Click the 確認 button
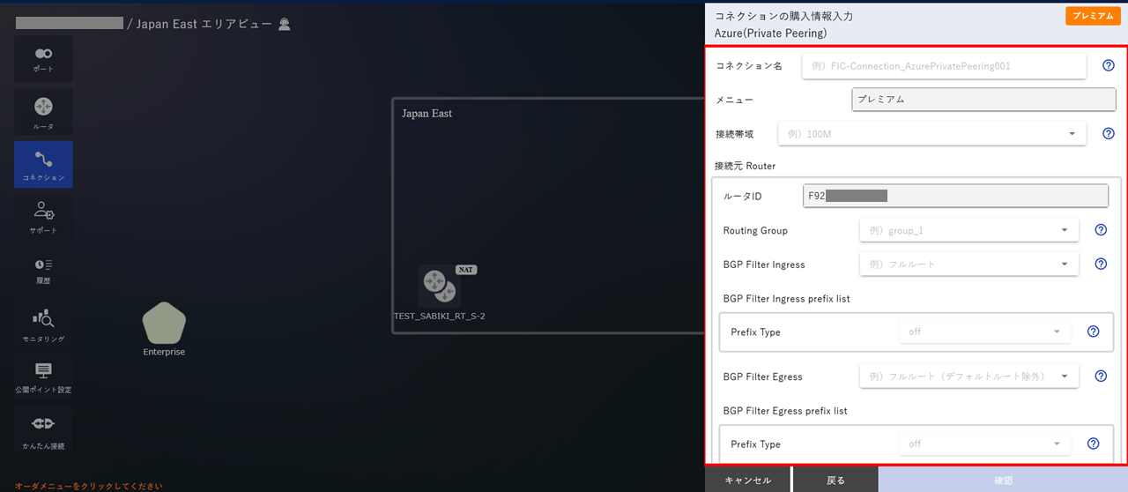Screen dimensions: 1128x492 coord(1004,481)
